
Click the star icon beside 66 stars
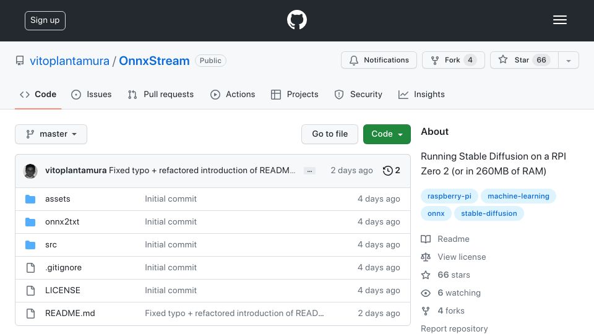point(426,275)
